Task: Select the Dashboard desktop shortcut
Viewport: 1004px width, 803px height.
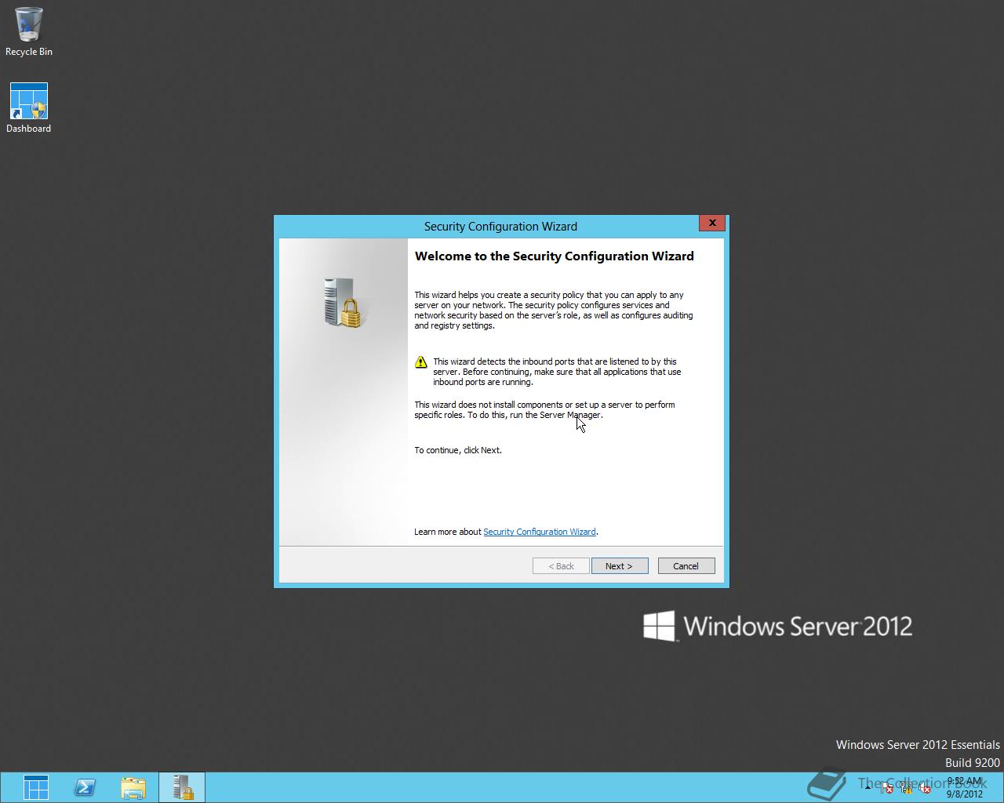Action: (x=29, y=108)
